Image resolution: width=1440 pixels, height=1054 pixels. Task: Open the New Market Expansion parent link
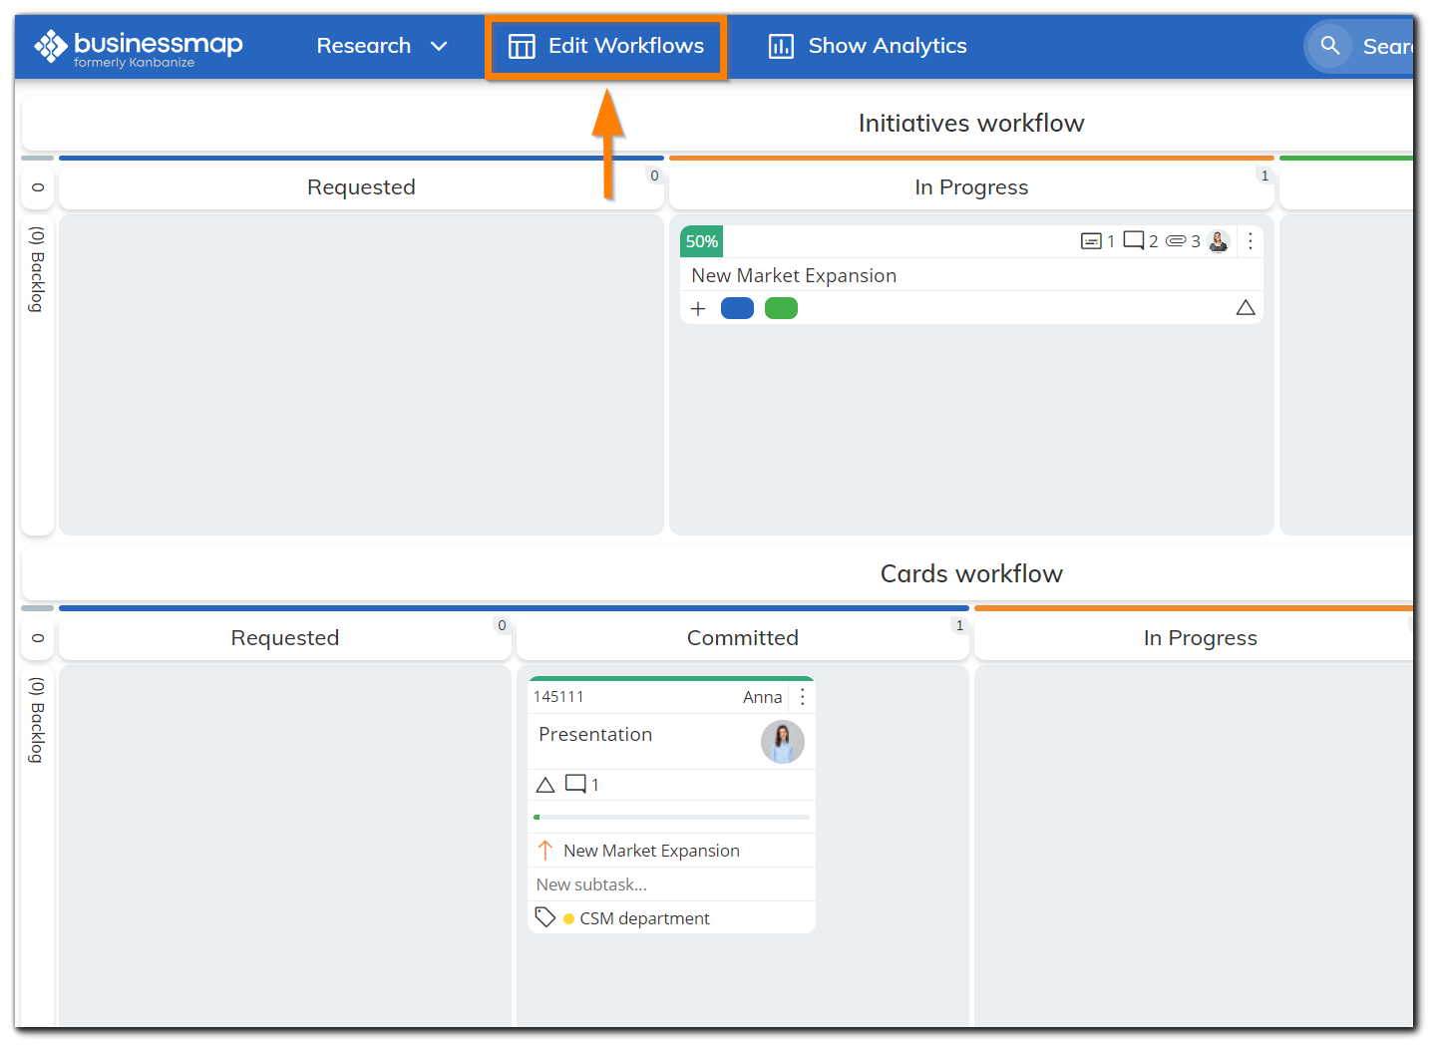pos(651,850)
